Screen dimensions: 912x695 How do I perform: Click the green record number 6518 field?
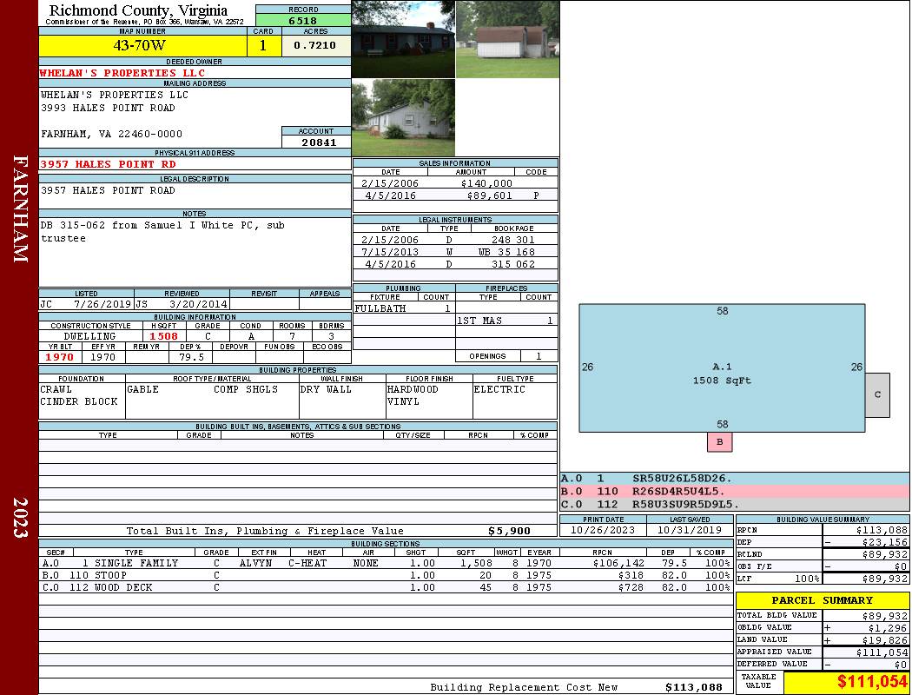point(303,20)
